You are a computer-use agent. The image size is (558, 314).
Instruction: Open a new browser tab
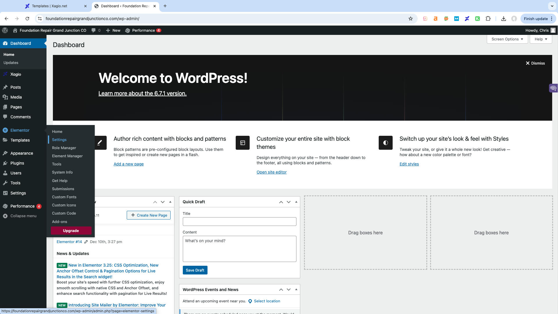click(165, 6)
